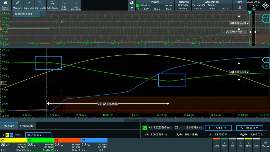This screenshot has height=152, width=270.
Task: Open settings with the gear icon
Action: [x=132, y=3]
